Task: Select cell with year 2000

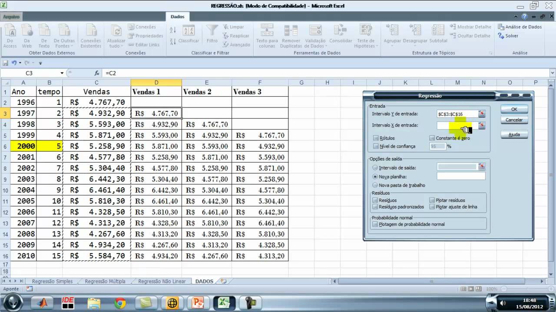Action: pyautogui.click(x=23, y=146)
